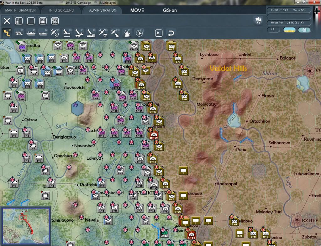Select the F7 bomb airfield icon
The width and height of the screenshot is (321, 246).
79,33
